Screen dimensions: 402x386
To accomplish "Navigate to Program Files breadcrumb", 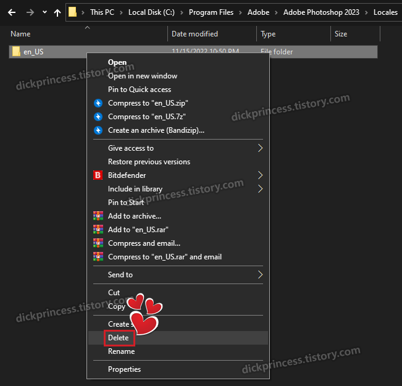I will pyautogui.click(x=211, y=12).
